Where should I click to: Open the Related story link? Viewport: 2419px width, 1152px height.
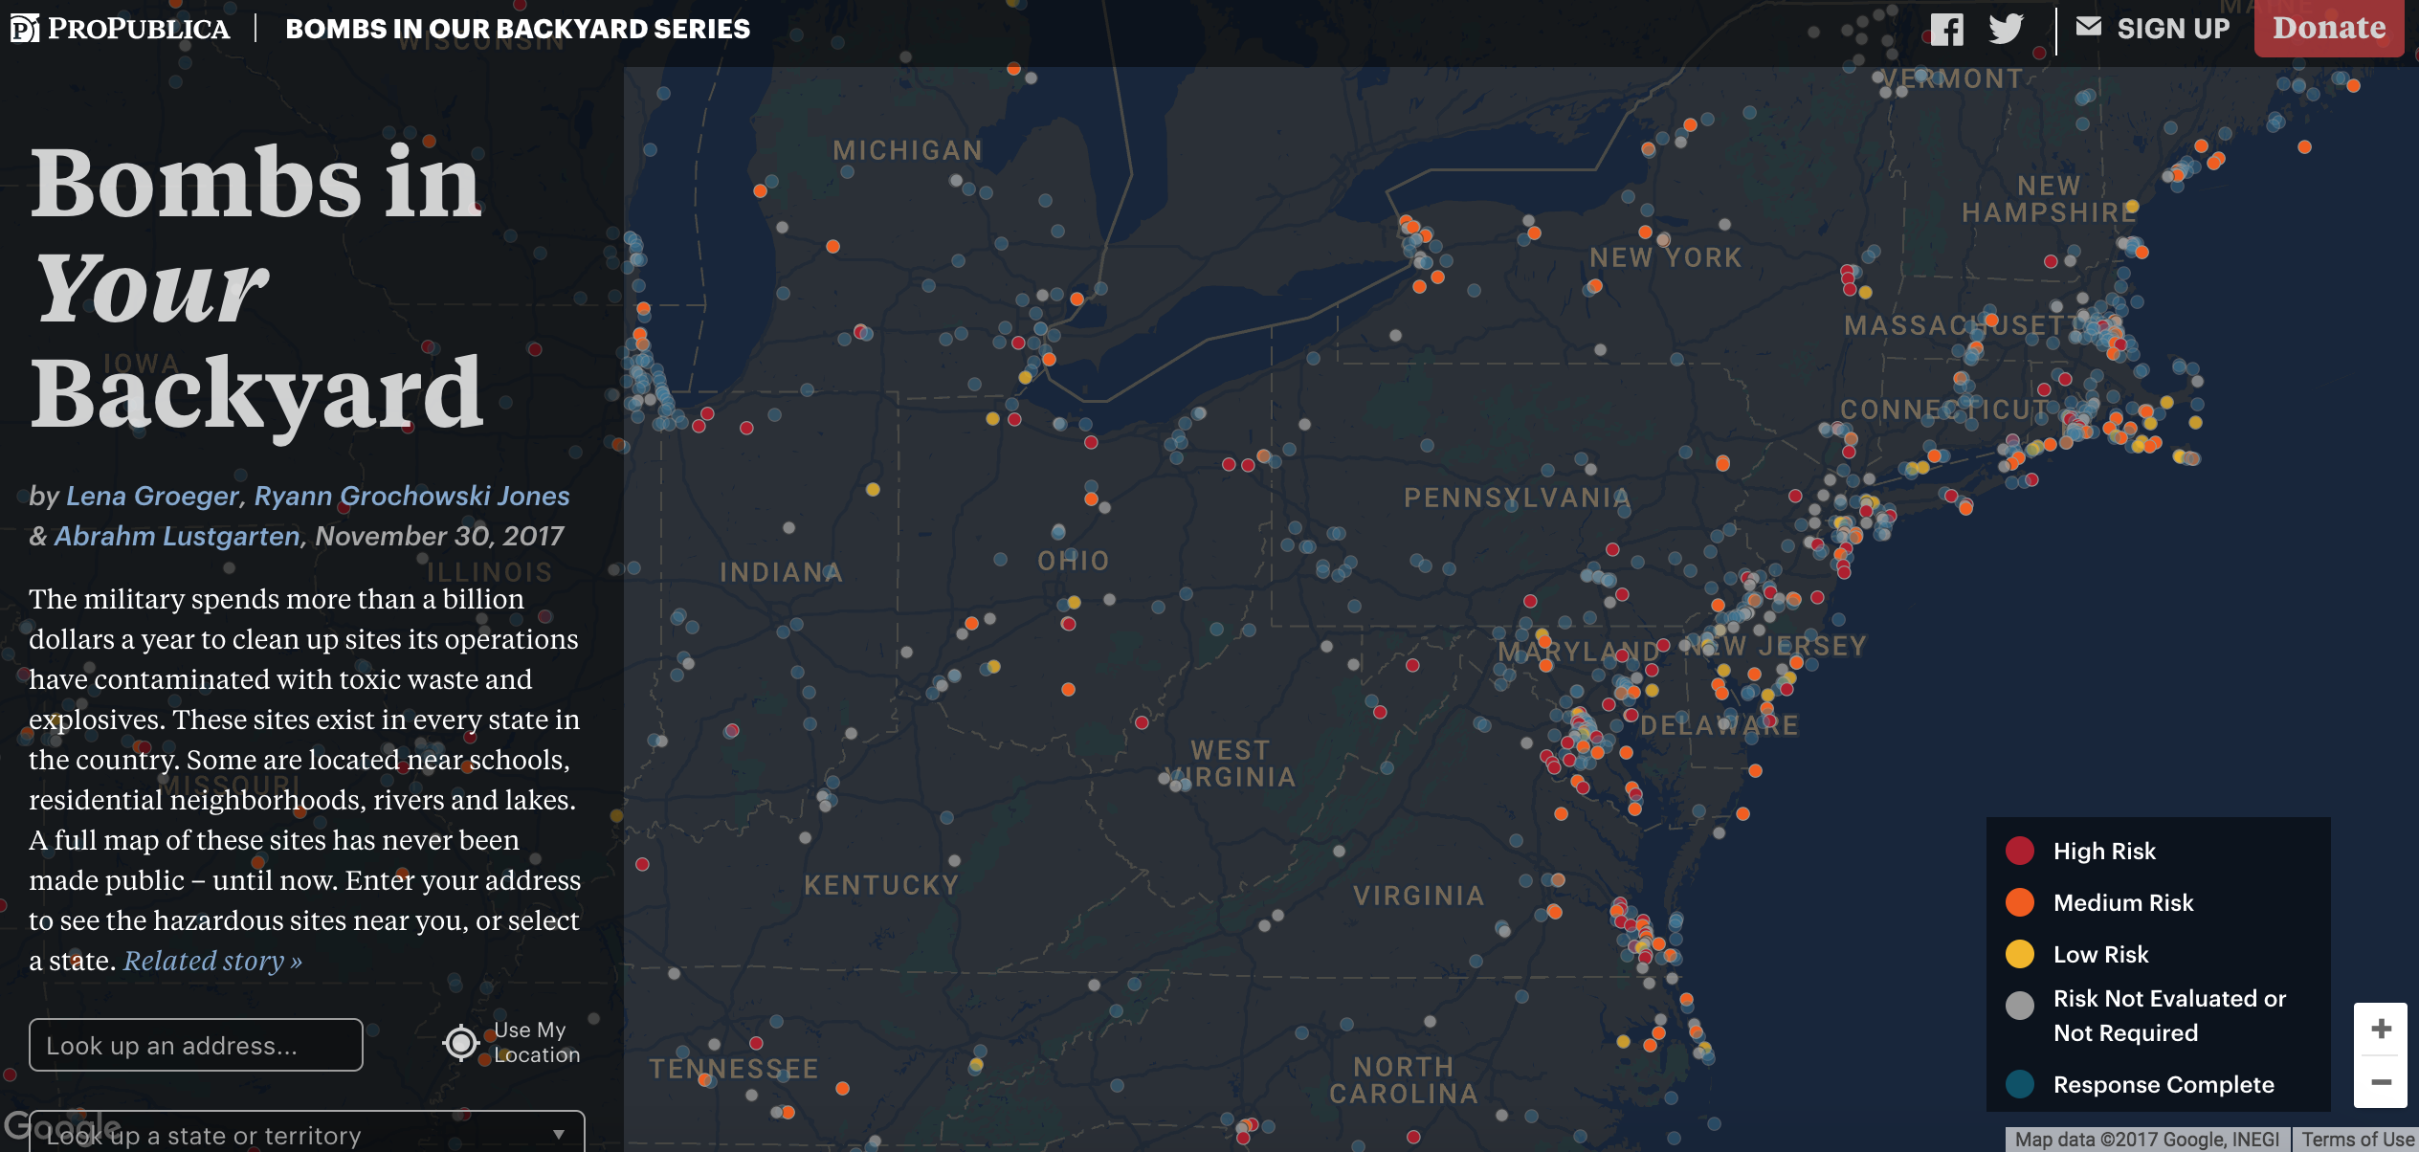(x=212, y=961)
